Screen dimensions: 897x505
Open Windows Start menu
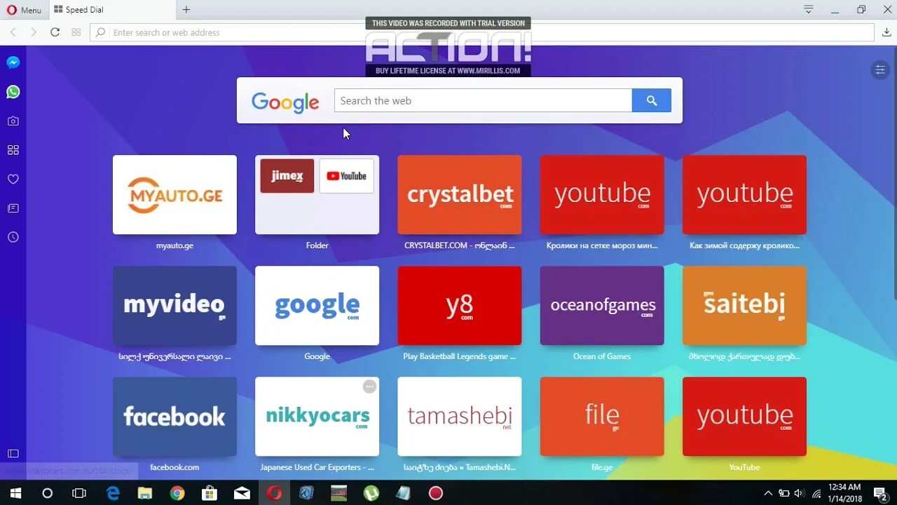coord(15,493)
